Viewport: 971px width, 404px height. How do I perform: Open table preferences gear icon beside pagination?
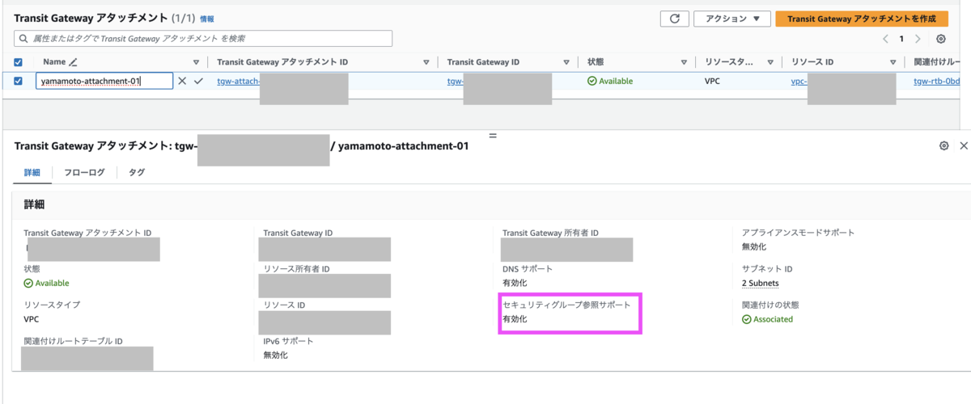pos(941,39)
